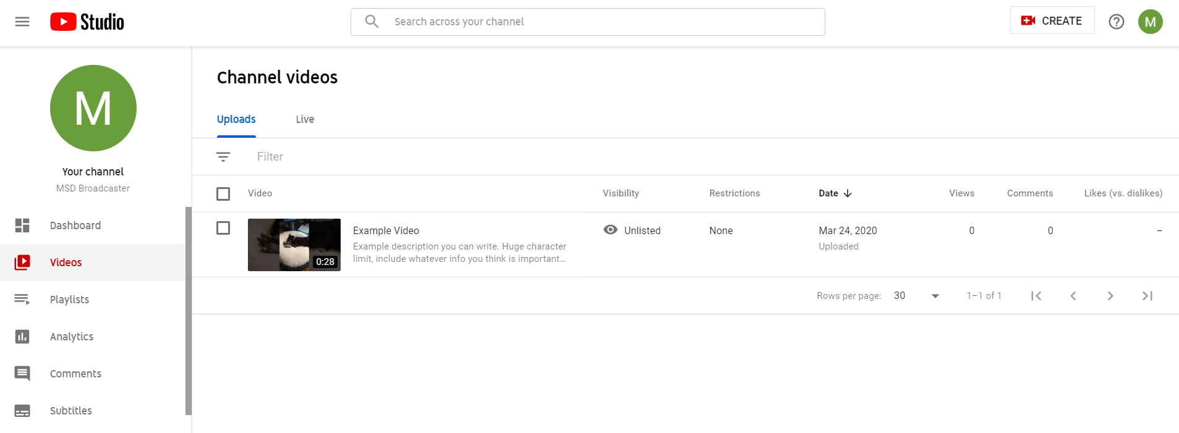This screenshot has height=433, width=1179.
Task: Click the Mar 24, 2020 date cell
Action: coord(848,230)
